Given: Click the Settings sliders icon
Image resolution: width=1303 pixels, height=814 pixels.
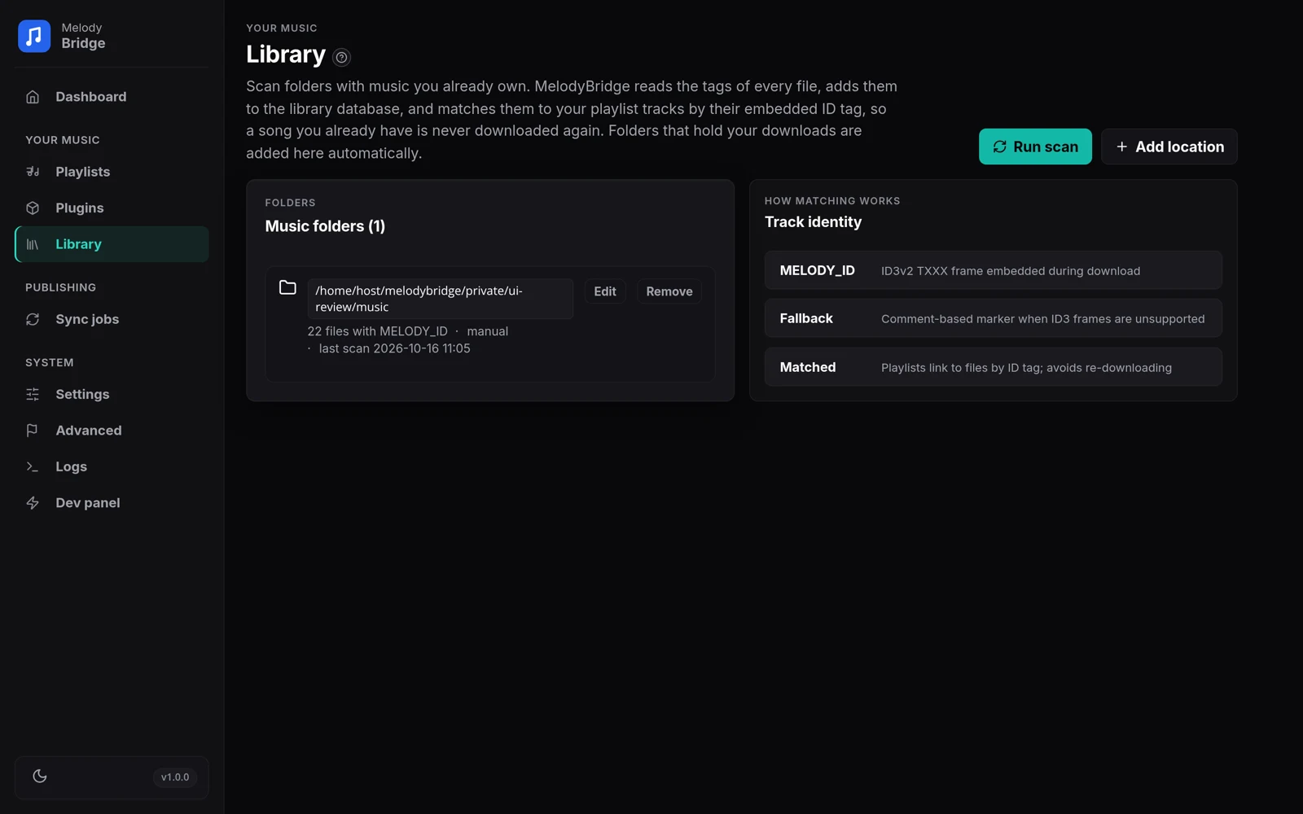Looking at the screenshot, I should click(33, 395).
